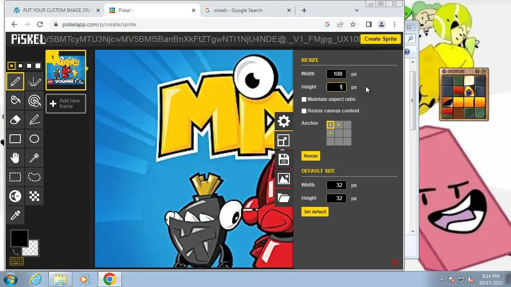511x287 pixels.
Task: Select the Rectangle selection tool
Action: (x=15, y=177)
